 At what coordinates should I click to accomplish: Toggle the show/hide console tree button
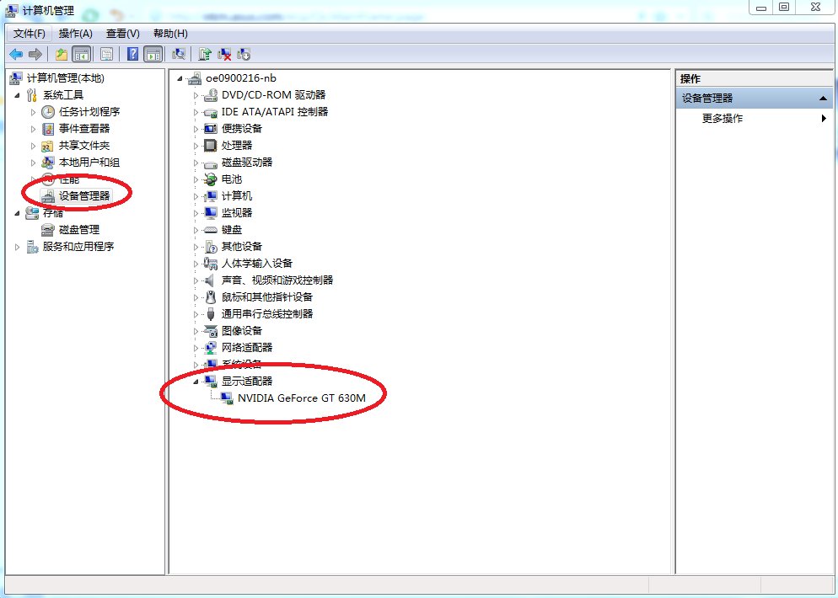coord(81,55)
